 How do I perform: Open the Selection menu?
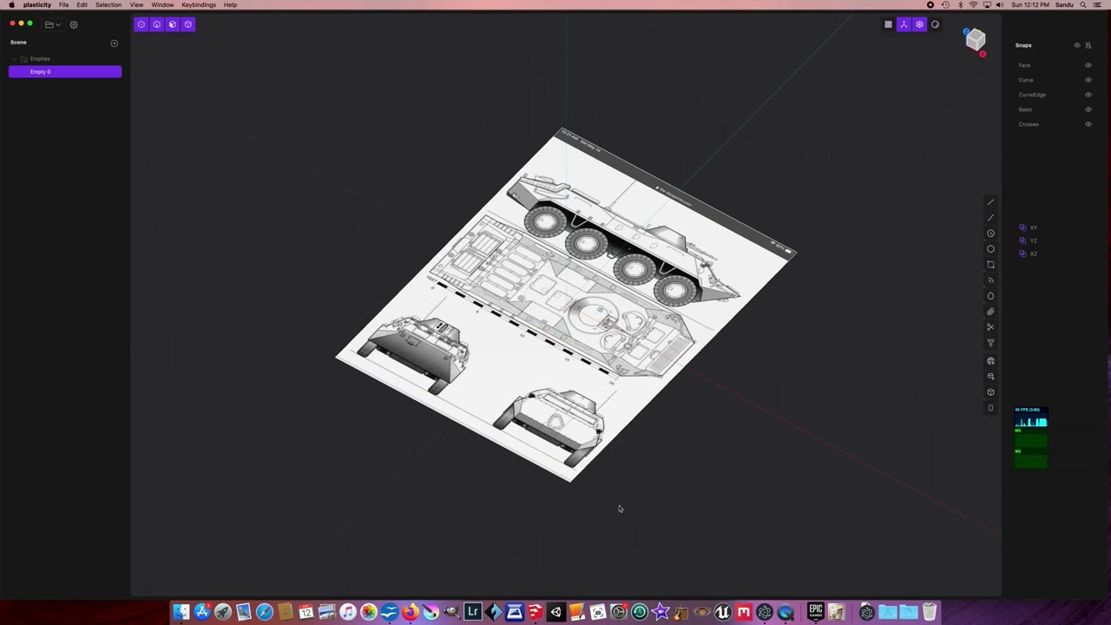(x=108, y=5)
